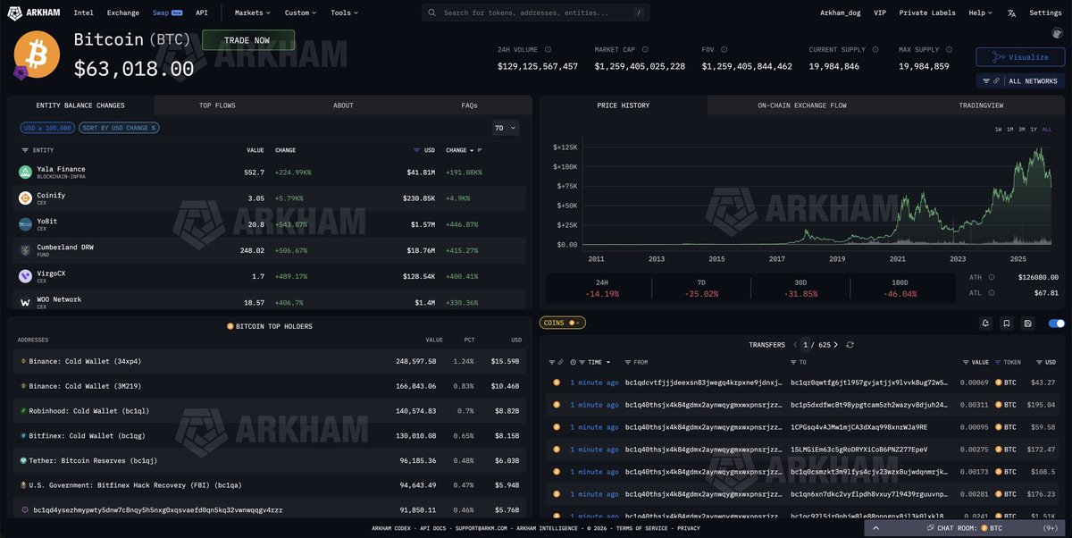1072x538 pixels.
Task: Click the Yala Finance entity logo
Action: [x=25, y=172]
